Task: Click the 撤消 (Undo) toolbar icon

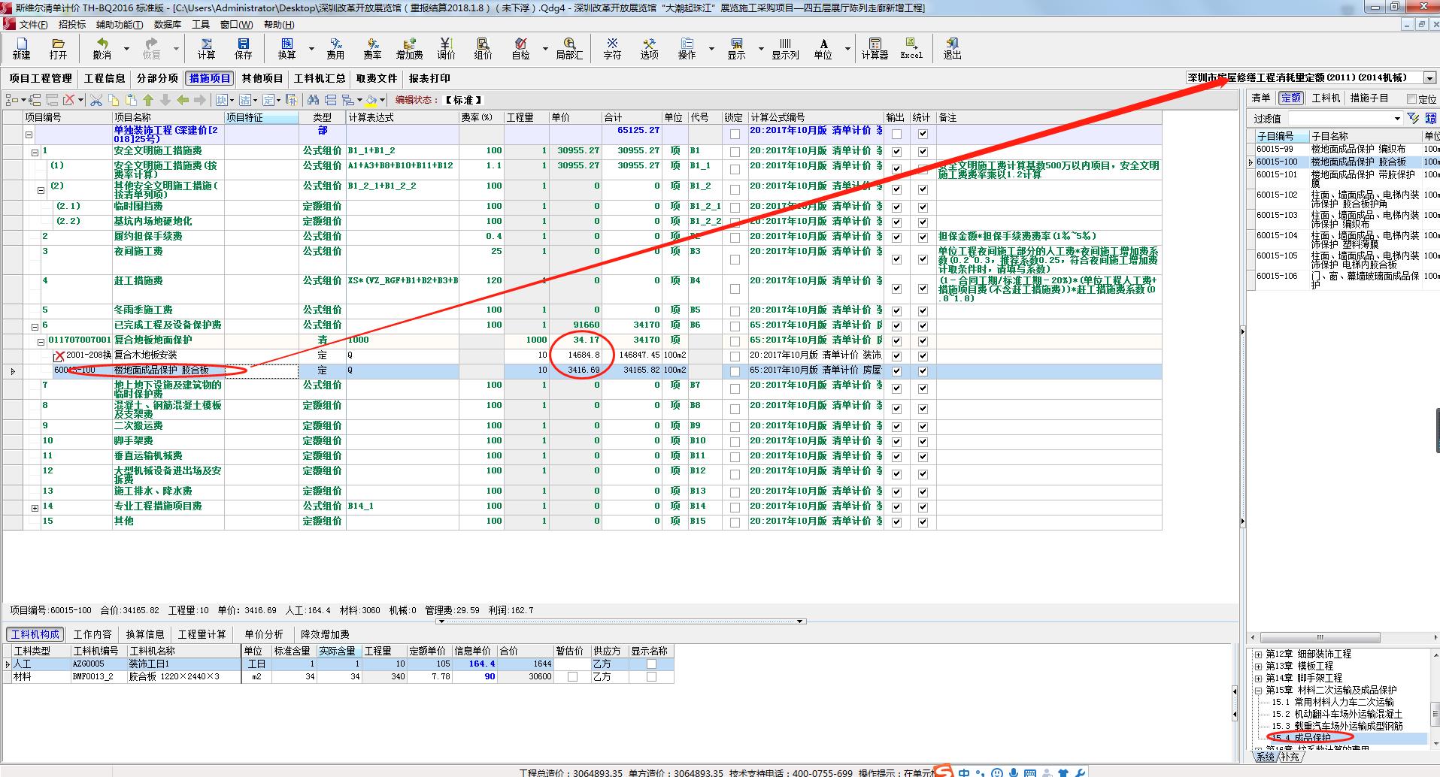Action: (102, 49)
